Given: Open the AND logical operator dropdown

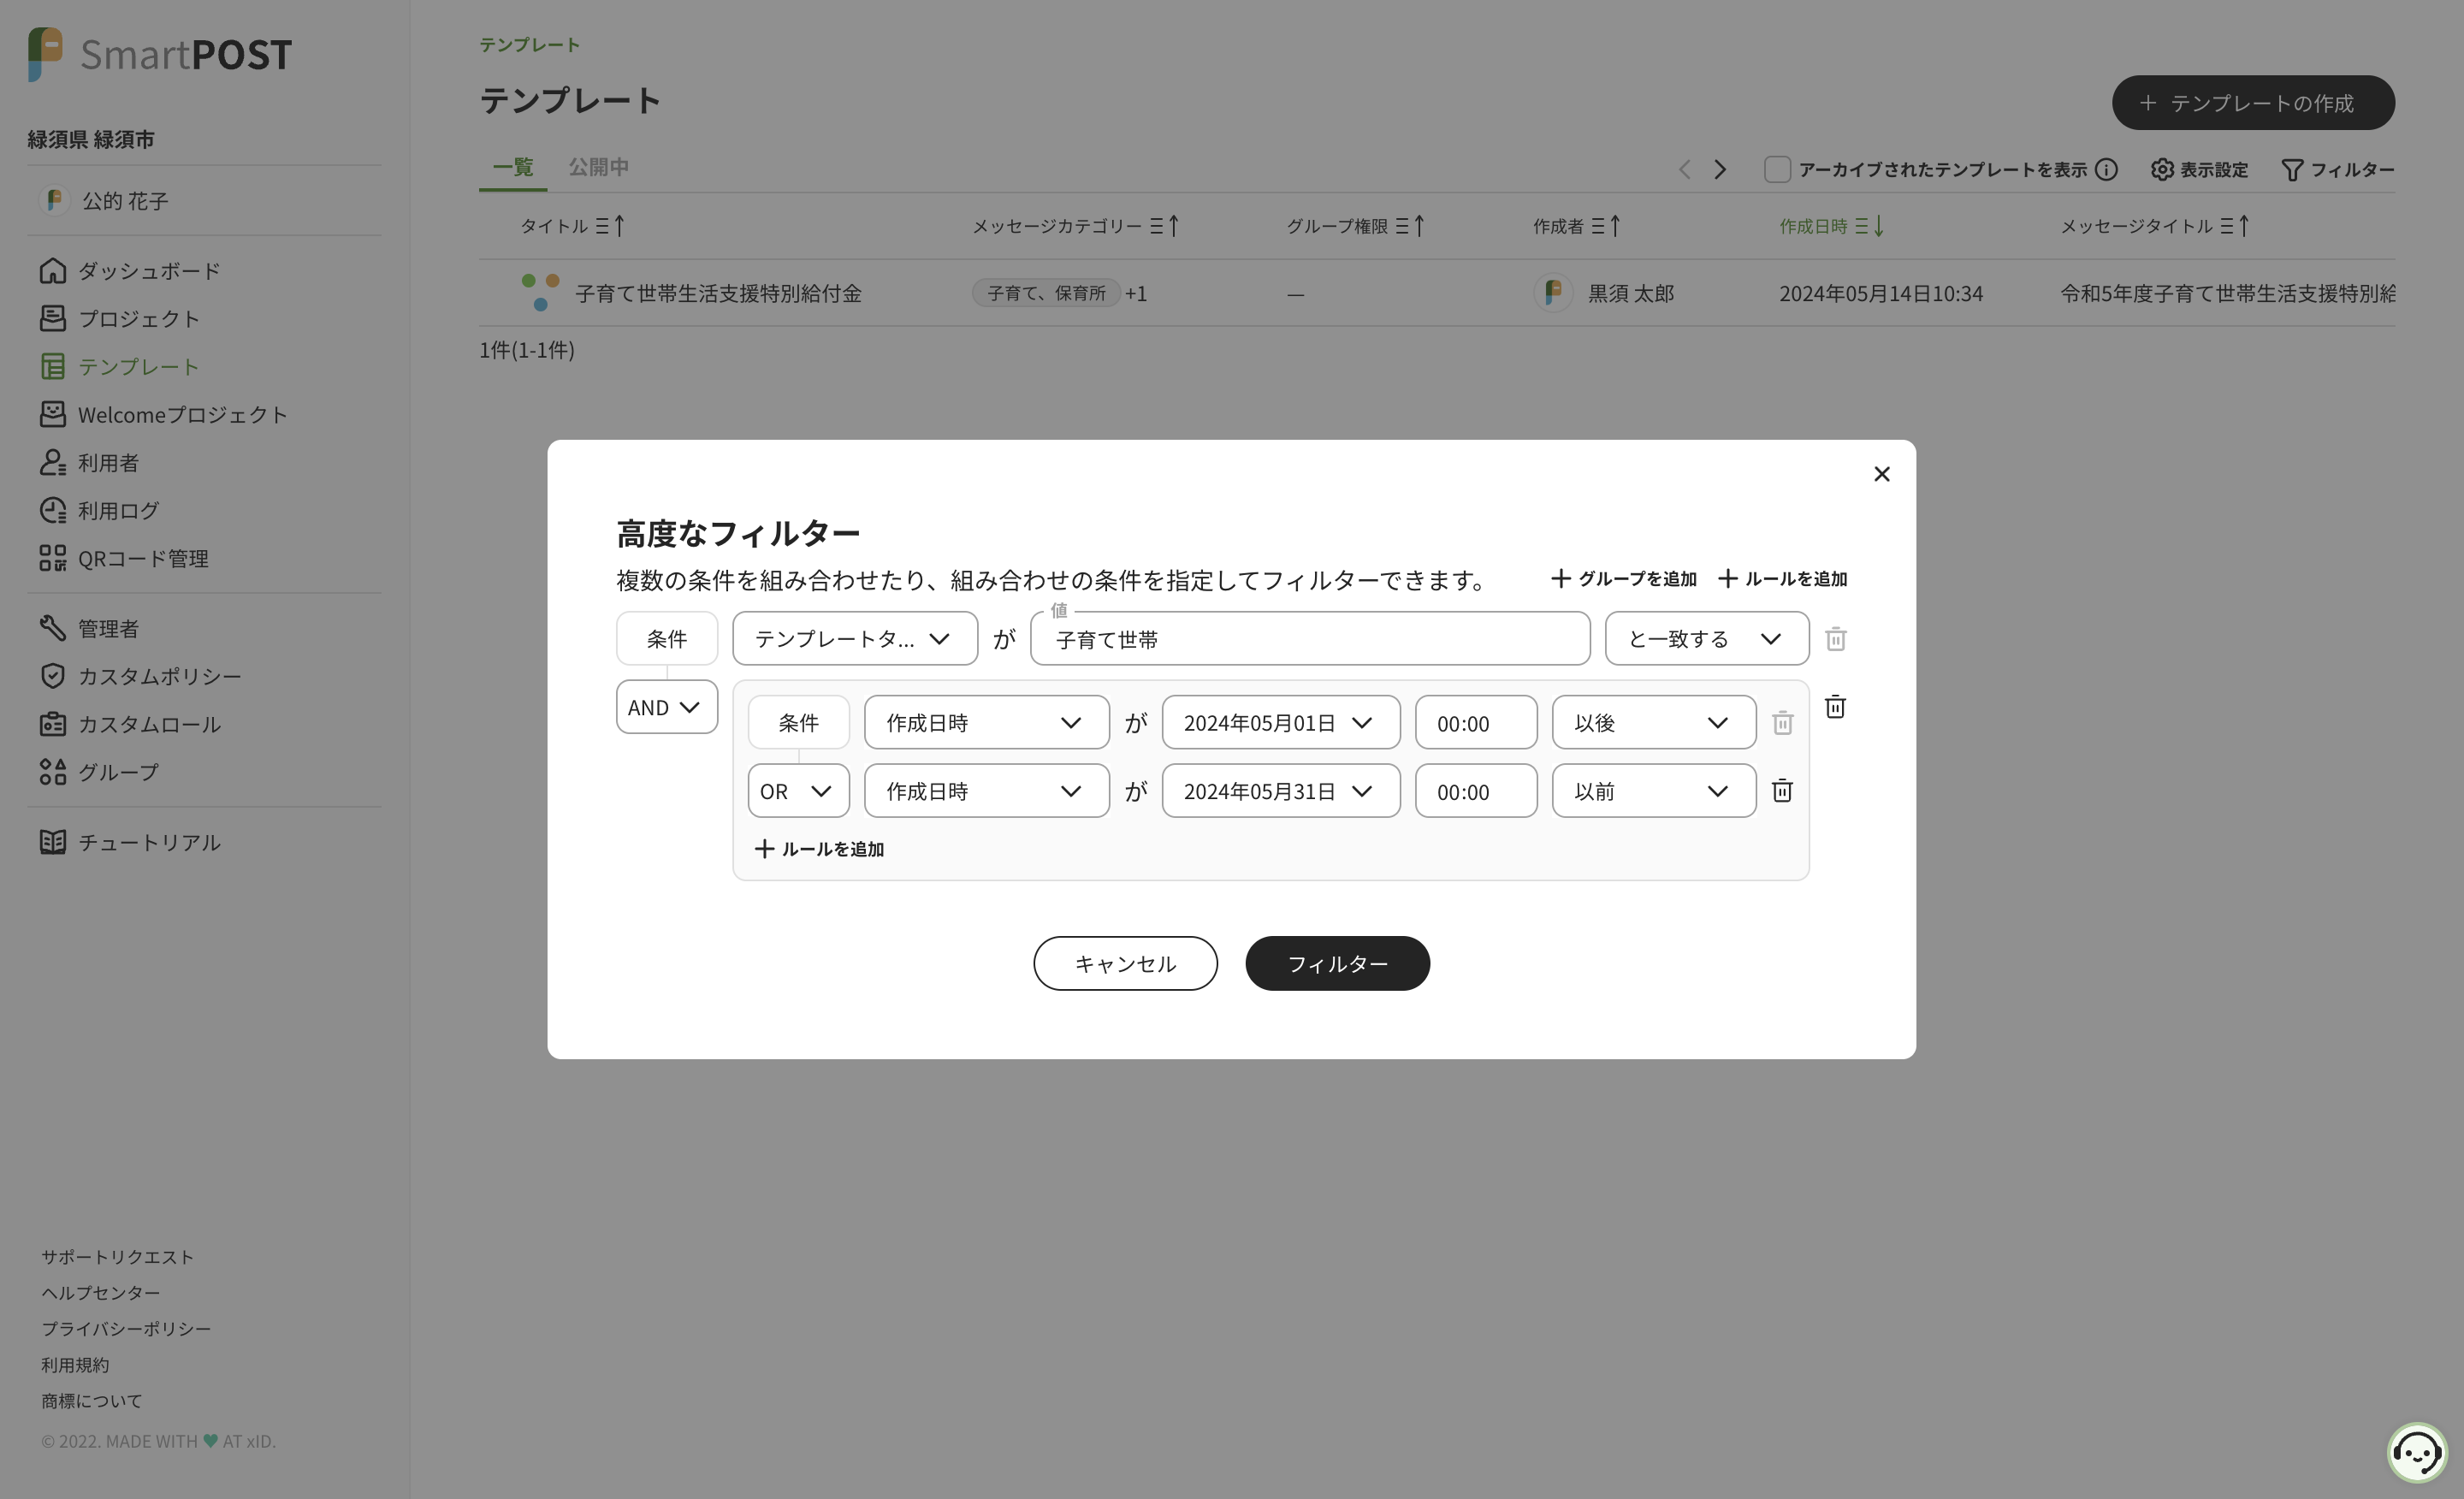Looking at the screenshot, I should (667, 707).
